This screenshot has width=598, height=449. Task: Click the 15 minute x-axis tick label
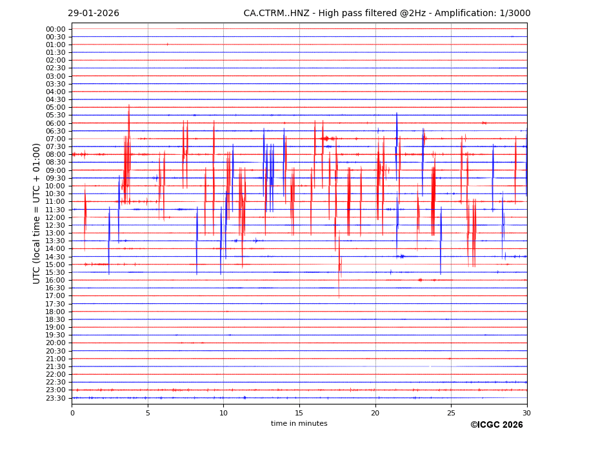(299, 413)
